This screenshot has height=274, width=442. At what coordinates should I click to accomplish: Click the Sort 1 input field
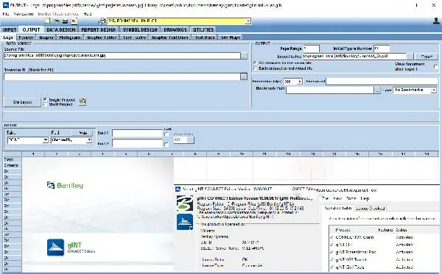(137, 133)
